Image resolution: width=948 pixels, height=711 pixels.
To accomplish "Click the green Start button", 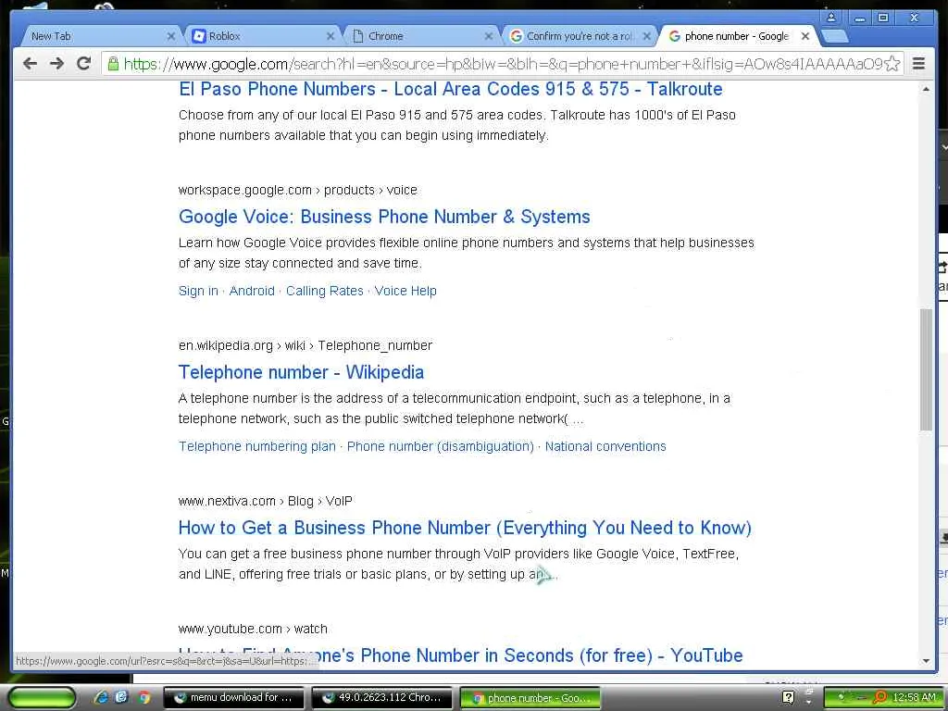I will pos(42,698).
